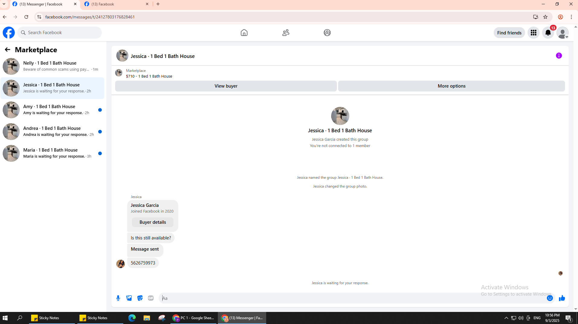
Task: Open File Explorer from taskbar
Action: (147, 318)
